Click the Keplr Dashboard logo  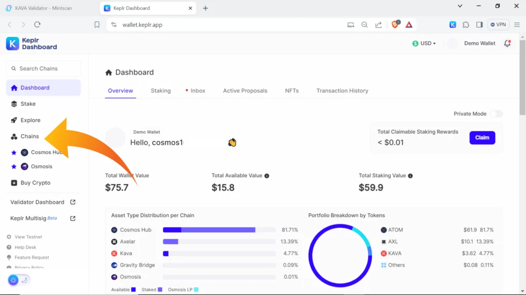coord(31,44)
